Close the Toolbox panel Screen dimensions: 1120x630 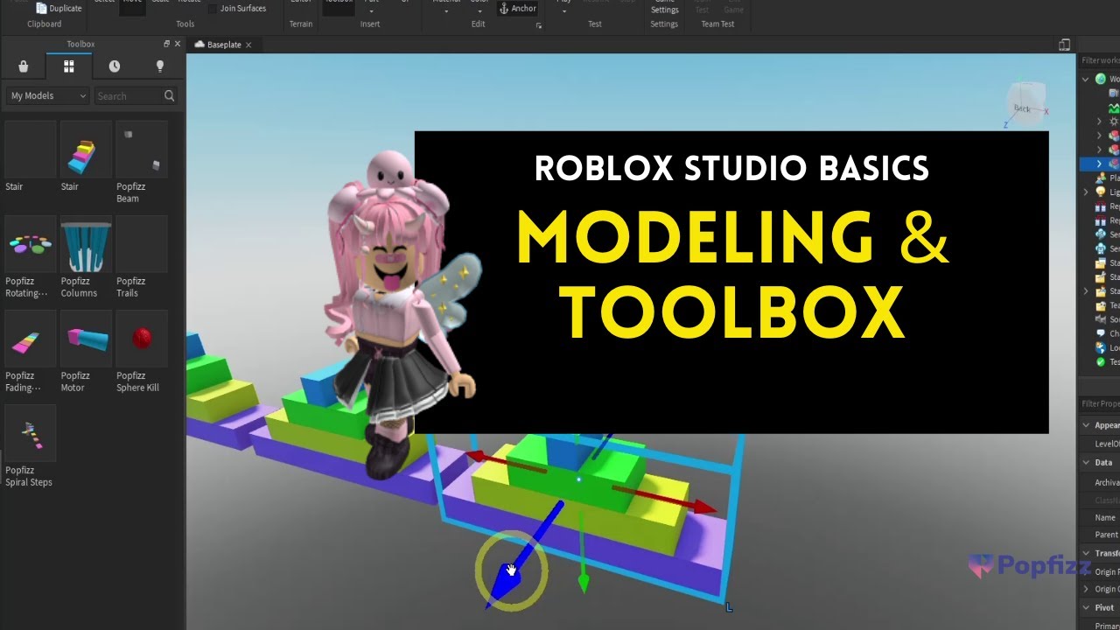pos(178,44)
